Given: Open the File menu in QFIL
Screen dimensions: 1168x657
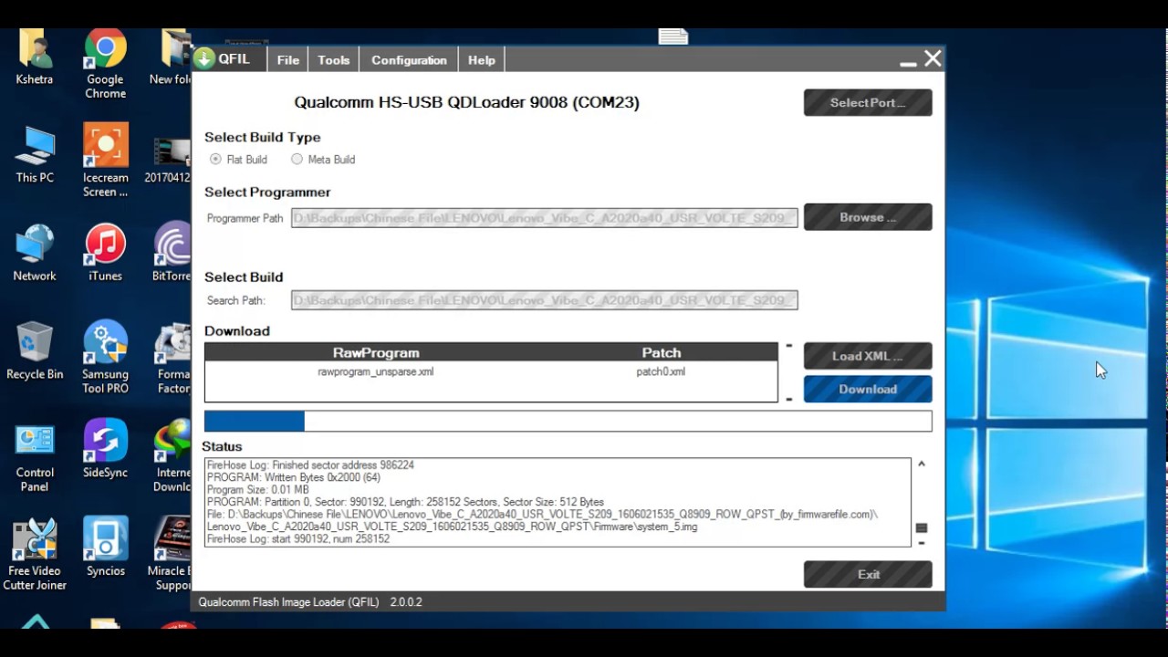Looking at the screenshot, I should tap(288, 60).
